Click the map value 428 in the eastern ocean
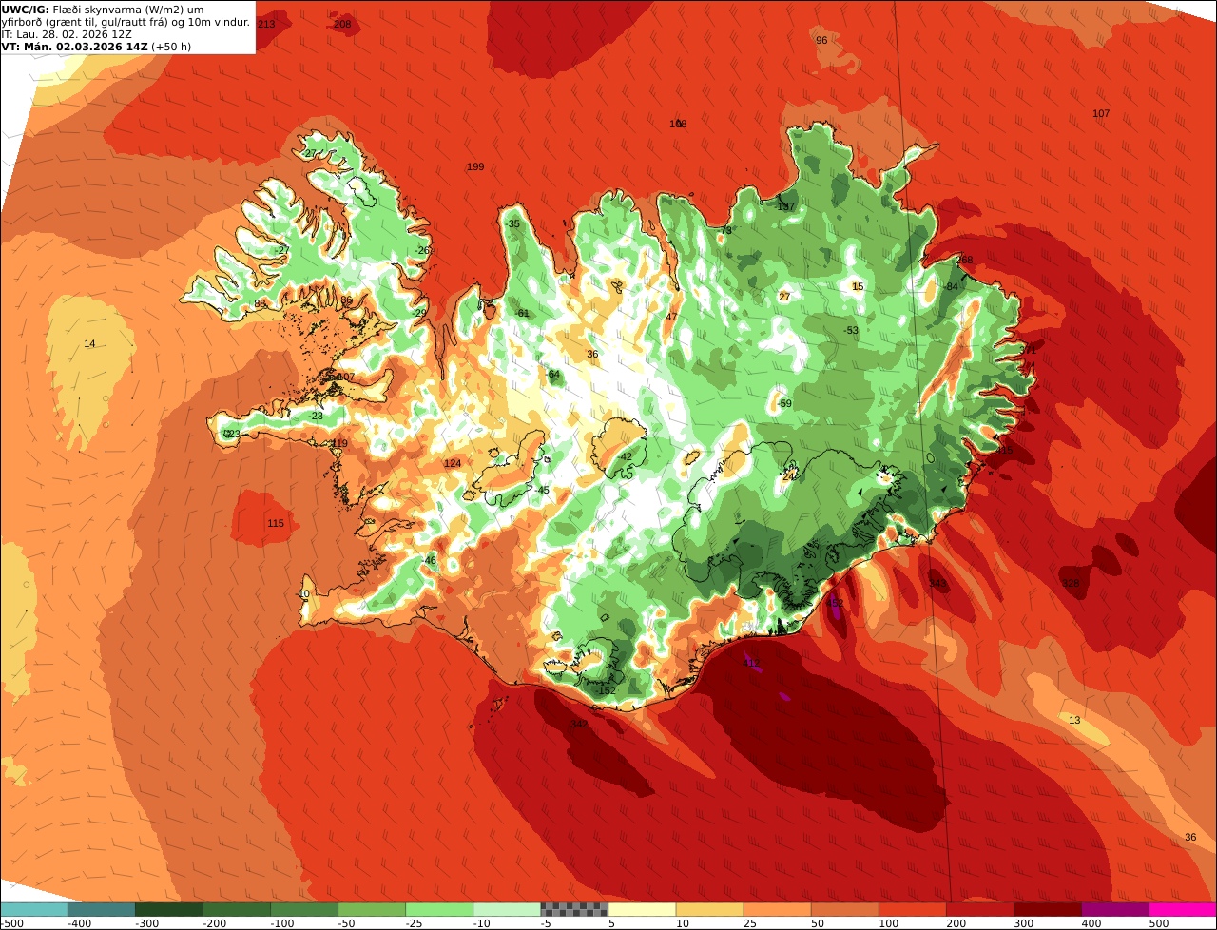 pos(1071,584)
